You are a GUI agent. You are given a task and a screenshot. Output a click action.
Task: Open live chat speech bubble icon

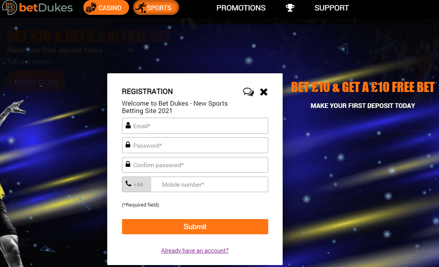tap(248, 92)
